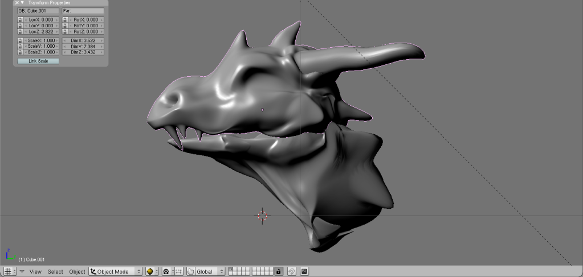Open the View menu
Viewport: 583px width, 277px height.
click(x=35, y=271)
